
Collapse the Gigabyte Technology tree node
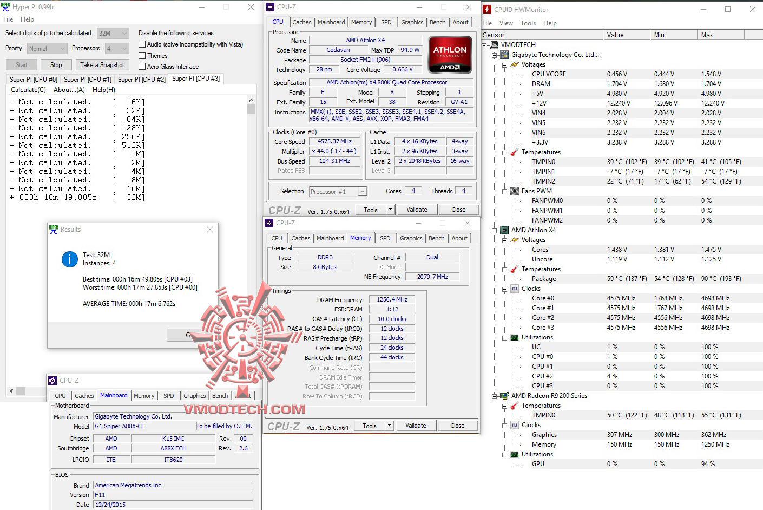[x=494, y=55]
